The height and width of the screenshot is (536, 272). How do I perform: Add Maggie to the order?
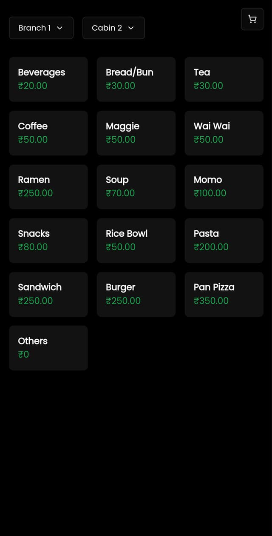click(x=136, y=133)
